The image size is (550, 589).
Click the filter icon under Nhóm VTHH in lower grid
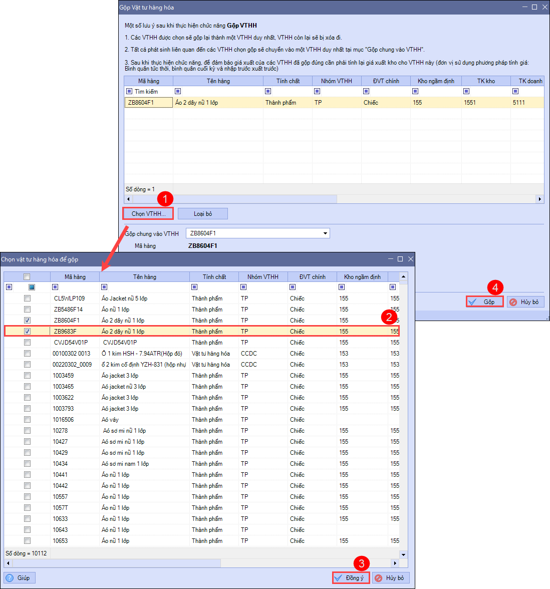click(x=243, y=287)
